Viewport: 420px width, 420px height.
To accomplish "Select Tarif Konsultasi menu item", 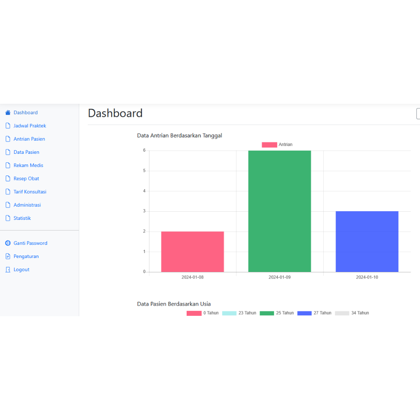I will click(30, 192).
